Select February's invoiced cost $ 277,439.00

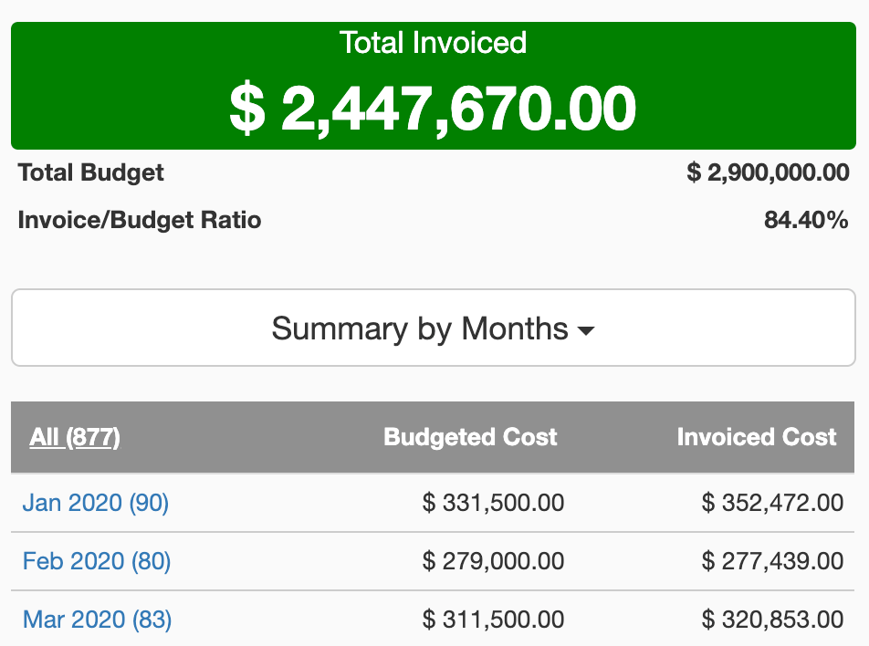[x=772, y=561]
